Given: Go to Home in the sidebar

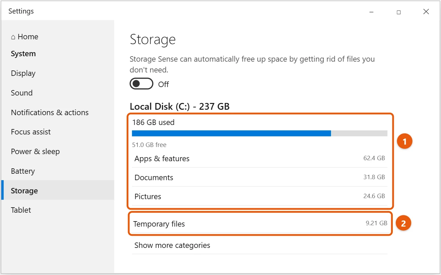Looking at the screenshot, I should pos(24,37).
